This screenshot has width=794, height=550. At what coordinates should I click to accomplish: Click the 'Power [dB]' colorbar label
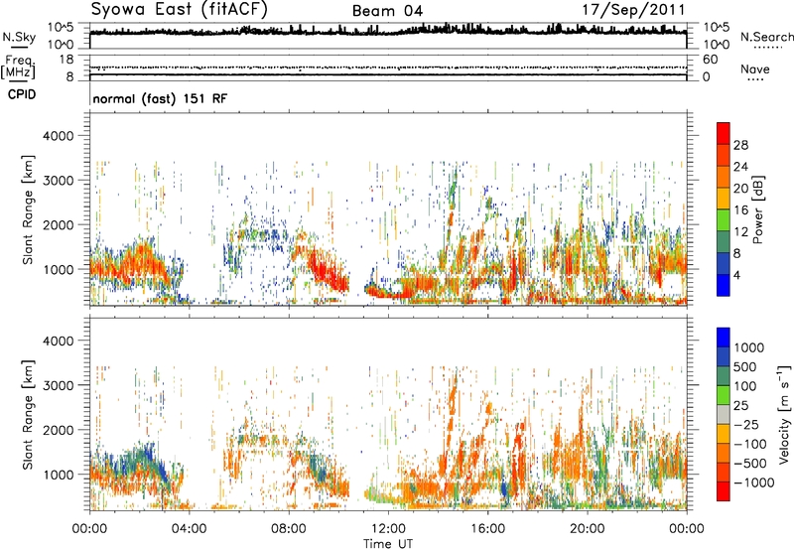coord(757,209)
